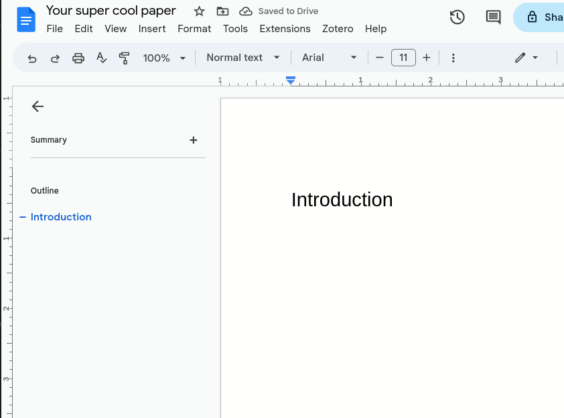Click the Redo icon

click(55, 58)
